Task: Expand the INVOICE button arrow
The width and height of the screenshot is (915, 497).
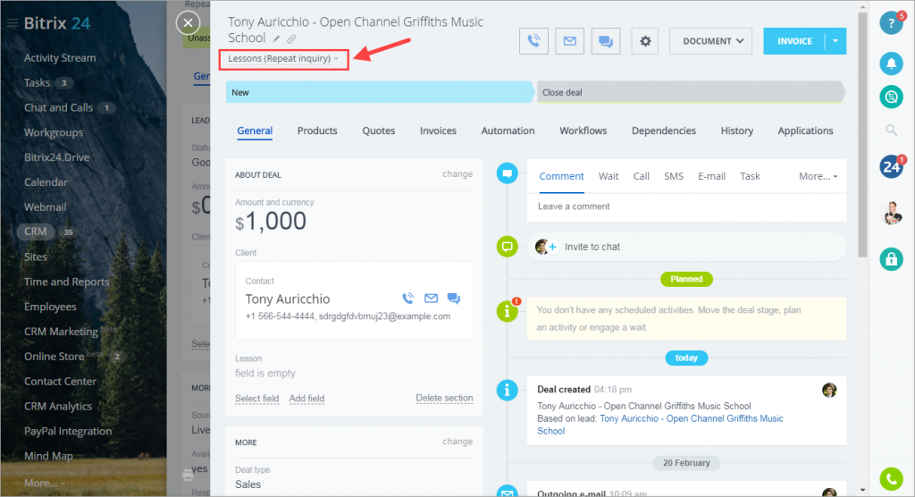Action: [x=835, y=41]
